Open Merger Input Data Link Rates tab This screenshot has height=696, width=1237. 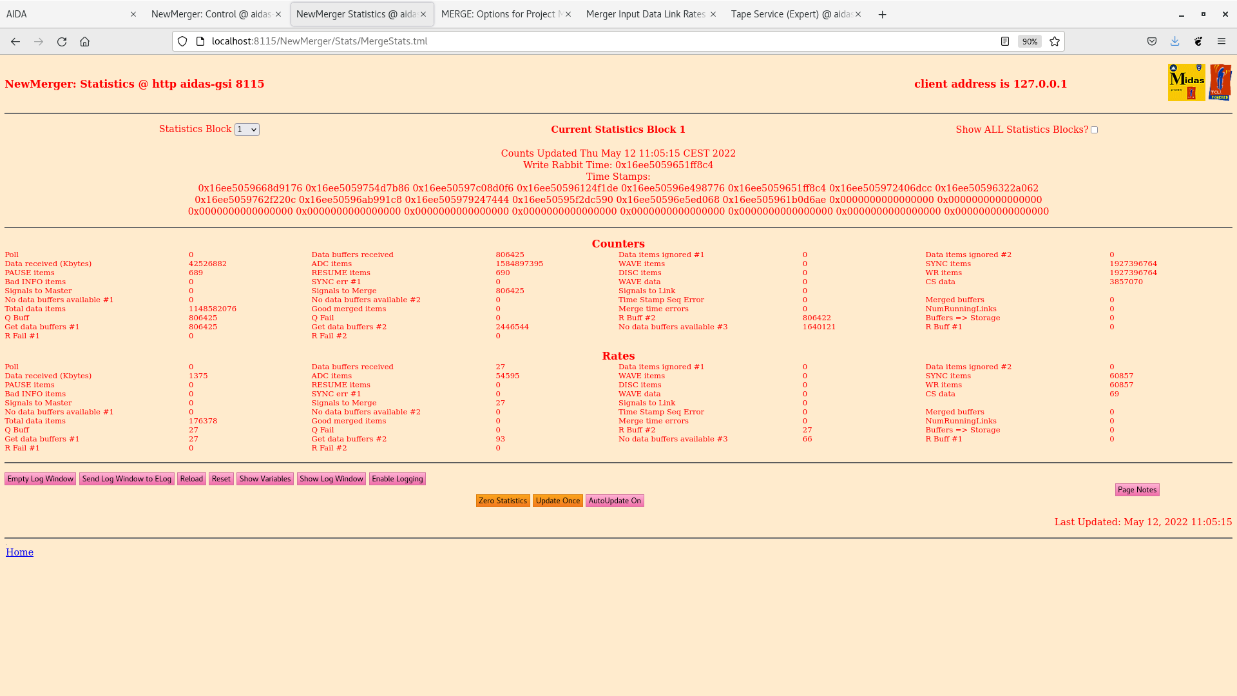pos(651,14)
